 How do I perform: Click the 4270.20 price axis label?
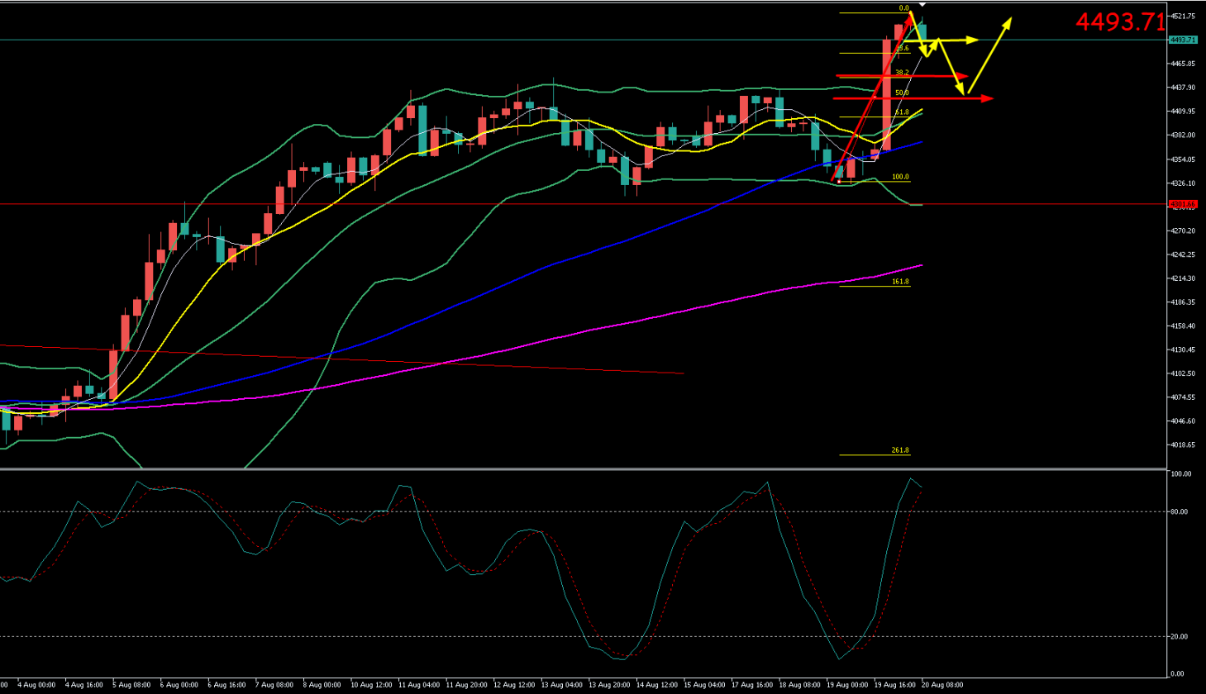coord(1184,231)
